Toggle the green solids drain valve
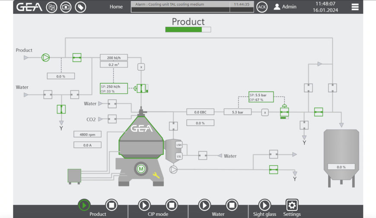The height and width of the screenshot is (218, 376). [x=274, y=170]
